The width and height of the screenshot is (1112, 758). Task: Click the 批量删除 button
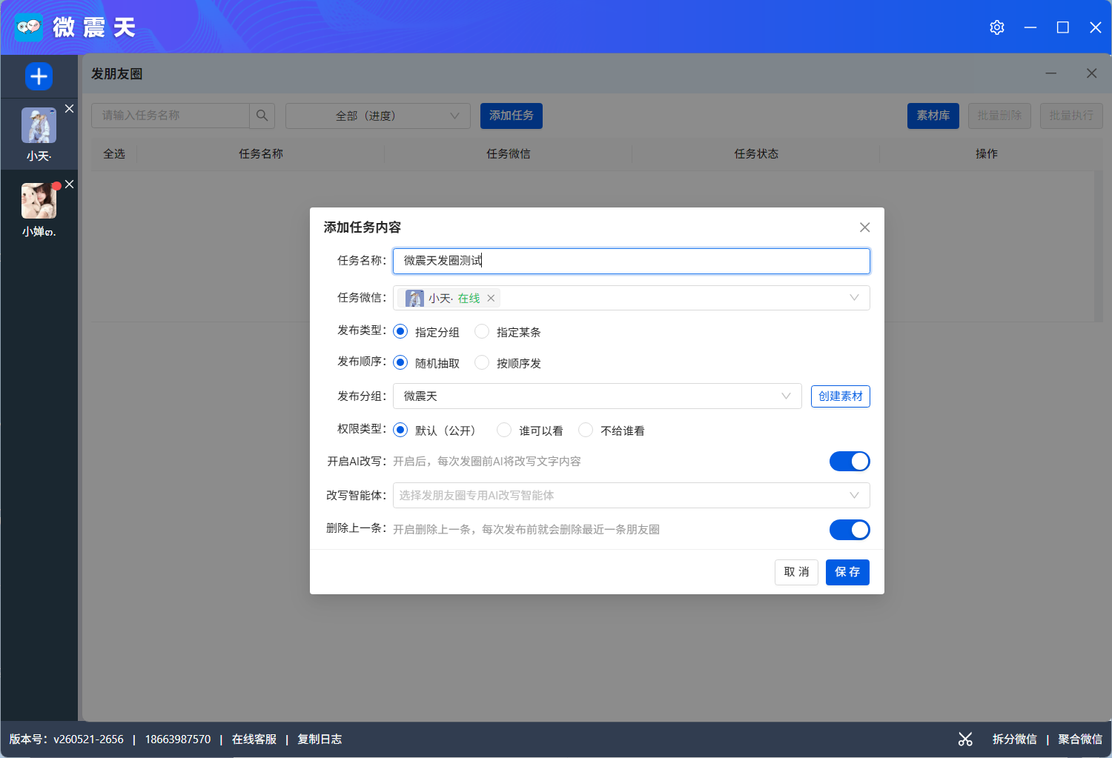coord(999,116)
